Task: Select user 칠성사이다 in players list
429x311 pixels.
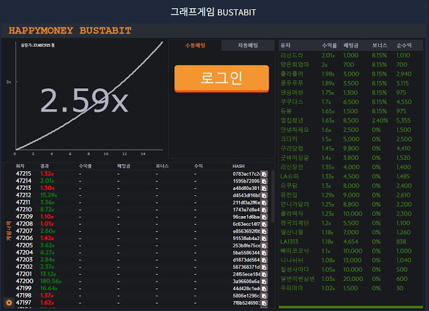Action: coord(294,270)
